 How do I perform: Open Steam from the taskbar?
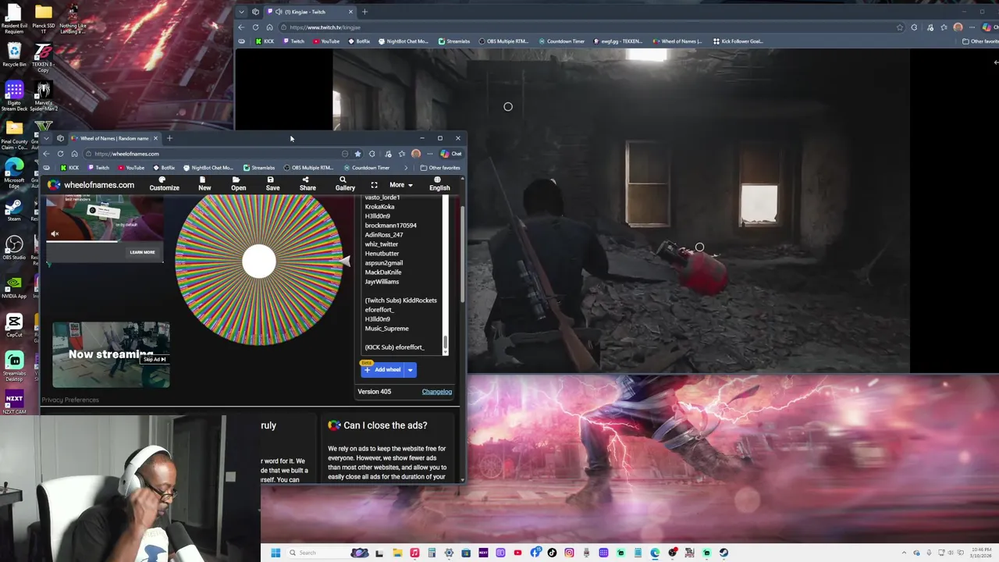723,553
